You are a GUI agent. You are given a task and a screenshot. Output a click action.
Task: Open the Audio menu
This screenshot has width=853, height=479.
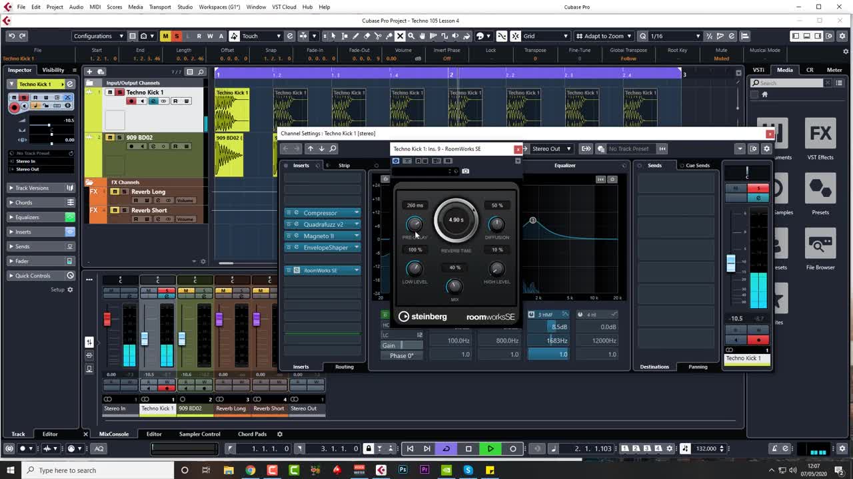(76, 7)
